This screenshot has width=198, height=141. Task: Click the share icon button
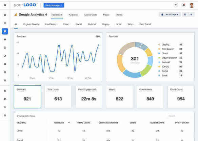(x=192, y=15)
